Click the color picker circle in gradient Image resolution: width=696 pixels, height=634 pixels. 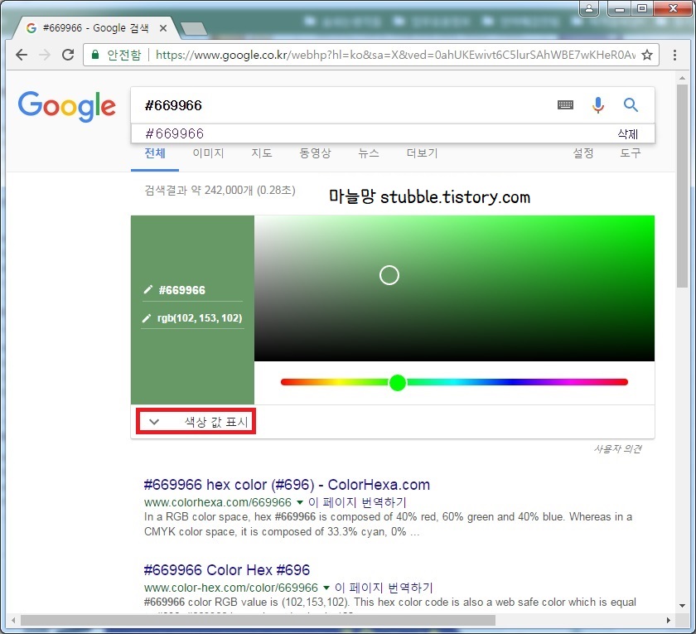[389, 275]
